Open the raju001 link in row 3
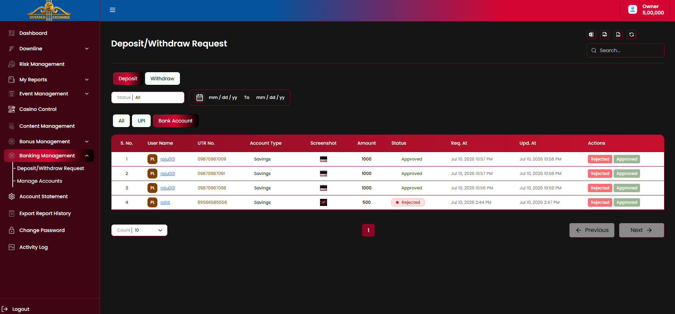 pos(168,188)
